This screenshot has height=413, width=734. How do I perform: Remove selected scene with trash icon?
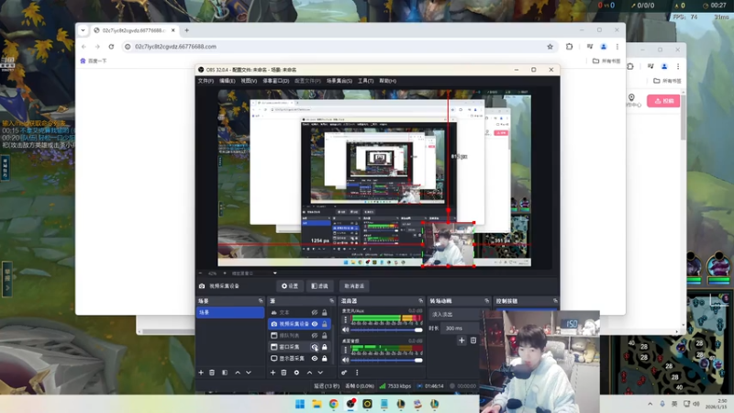[212, 373]
